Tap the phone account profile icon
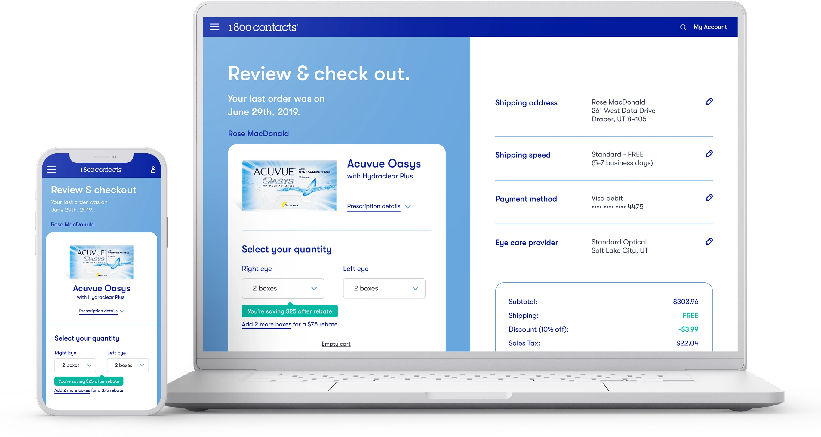The image size is (821, 437). [153, 170]
